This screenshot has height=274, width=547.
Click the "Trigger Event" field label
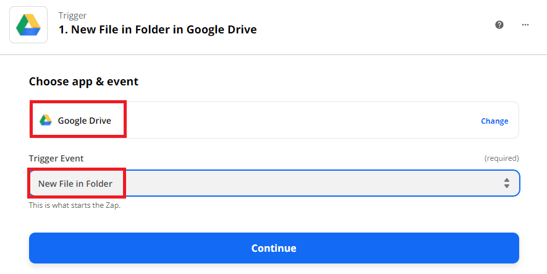[x=56, y=158]
